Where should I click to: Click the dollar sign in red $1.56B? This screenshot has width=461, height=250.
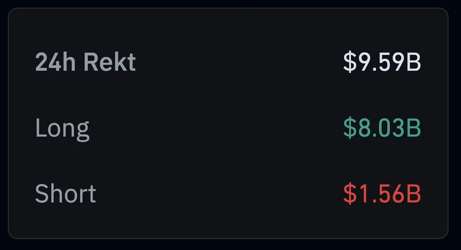coord(350,193)
